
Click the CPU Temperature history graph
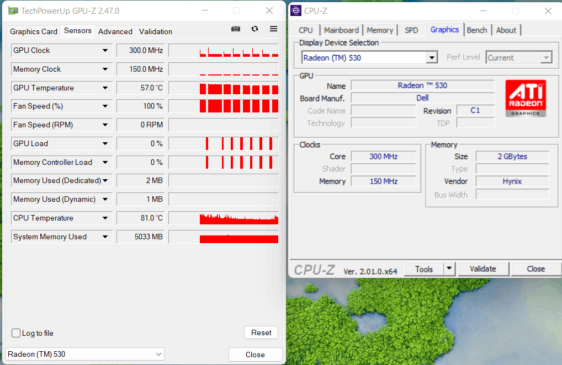224,218
